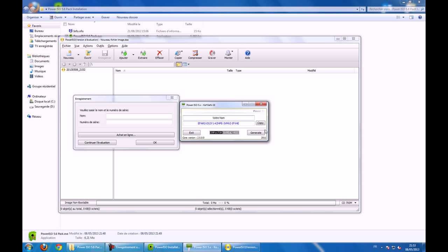The image size is (448, 252).
Task: Click the Explorer search box
Action: pyautogui.click(x=396, y=9)
